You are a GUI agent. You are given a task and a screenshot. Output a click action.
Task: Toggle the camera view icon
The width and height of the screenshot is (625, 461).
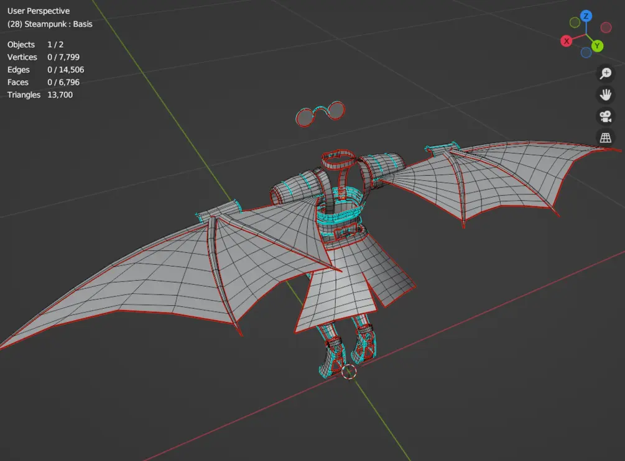coord(605,116)
